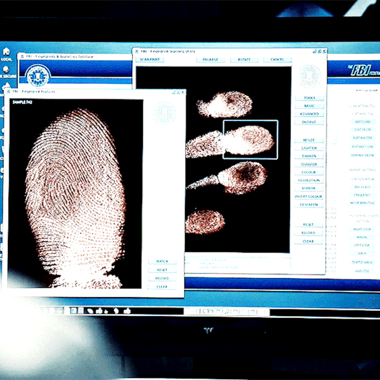Select the boxed second fingerprint in the scan
This screenshot has width=380, height=380.
(251, 139)
